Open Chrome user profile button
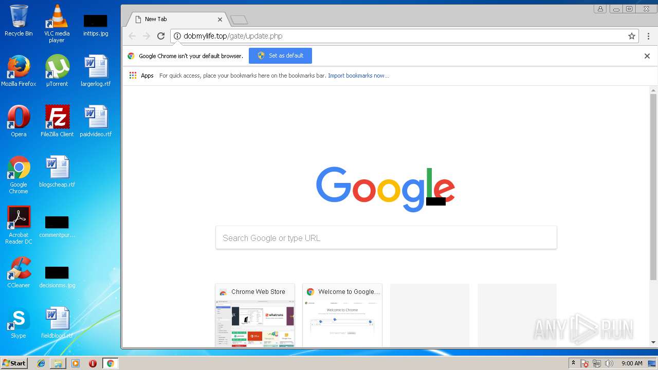Screen dimensions: 658x370 (600, 9)
